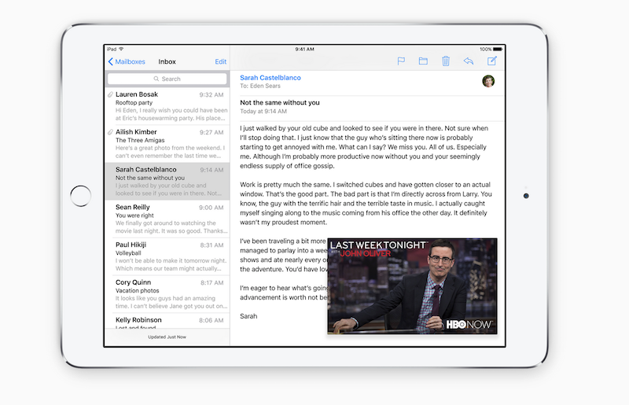629x405 pixels.
Task: Delete email with trash icon
Action: point(446,61)
